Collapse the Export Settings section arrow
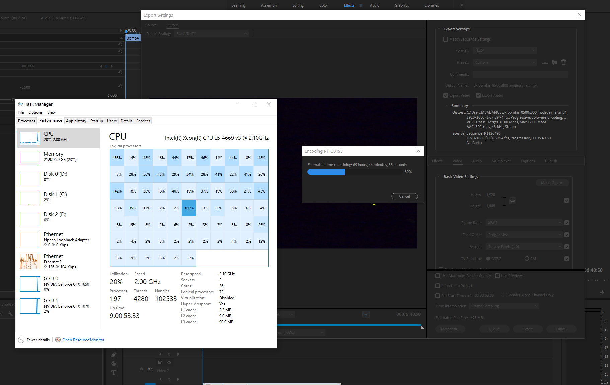This screenshot has height=385, width=610. (439, 29)
